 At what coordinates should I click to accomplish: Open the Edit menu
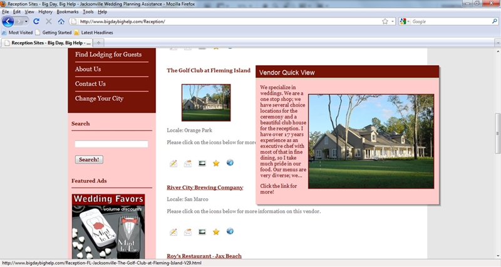pos(17,12)
